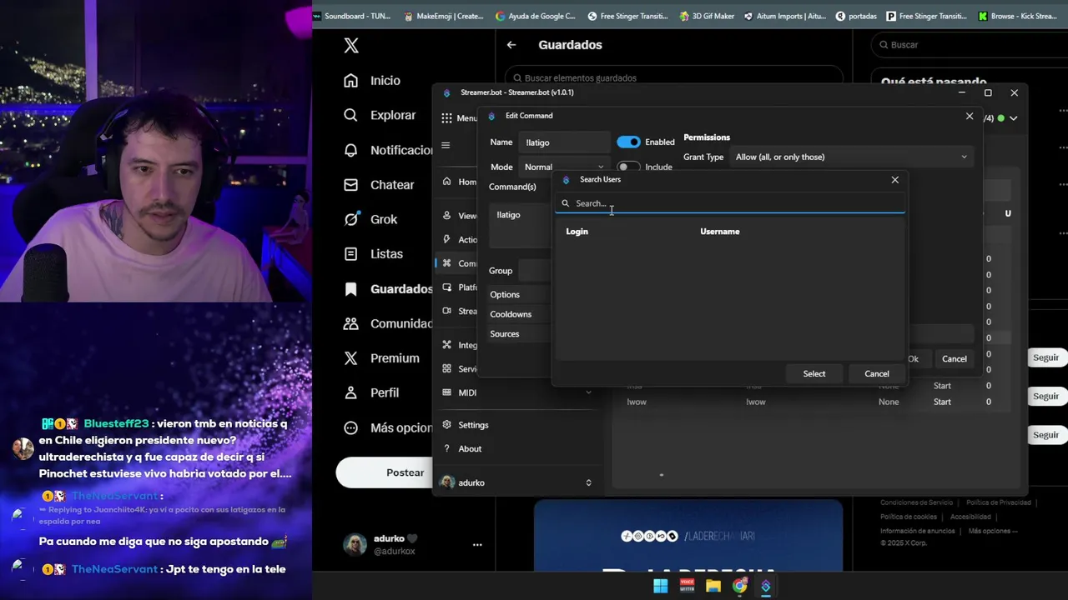Close the Edit Command dialog
This screenshot has height=600, width=1068.
(x=970, y=116)
